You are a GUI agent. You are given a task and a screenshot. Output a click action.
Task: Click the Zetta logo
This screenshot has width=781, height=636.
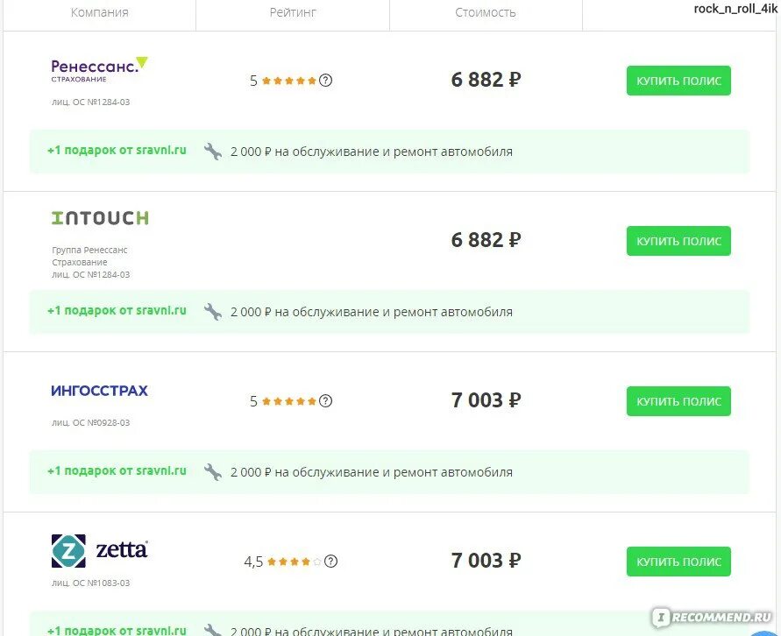(x=100, y=551)
